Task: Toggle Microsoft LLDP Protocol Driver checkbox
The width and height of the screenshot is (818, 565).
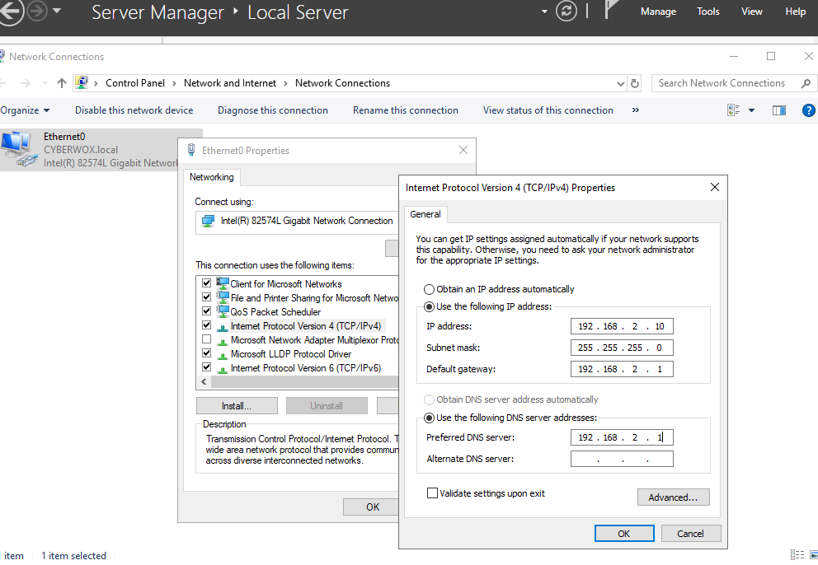Action: pos(207,353)
